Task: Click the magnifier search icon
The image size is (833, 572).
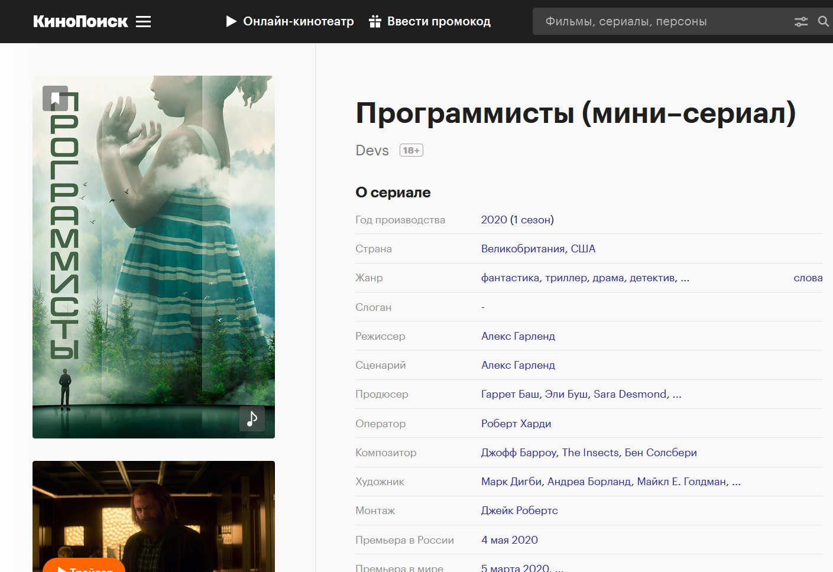Action: click(823, 22)
